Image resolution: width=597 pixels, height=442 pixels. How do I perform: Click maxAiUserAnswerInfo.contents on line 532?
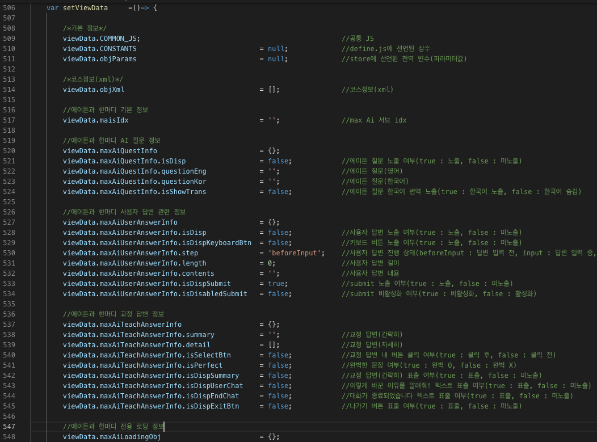click(x=157, y=273)
